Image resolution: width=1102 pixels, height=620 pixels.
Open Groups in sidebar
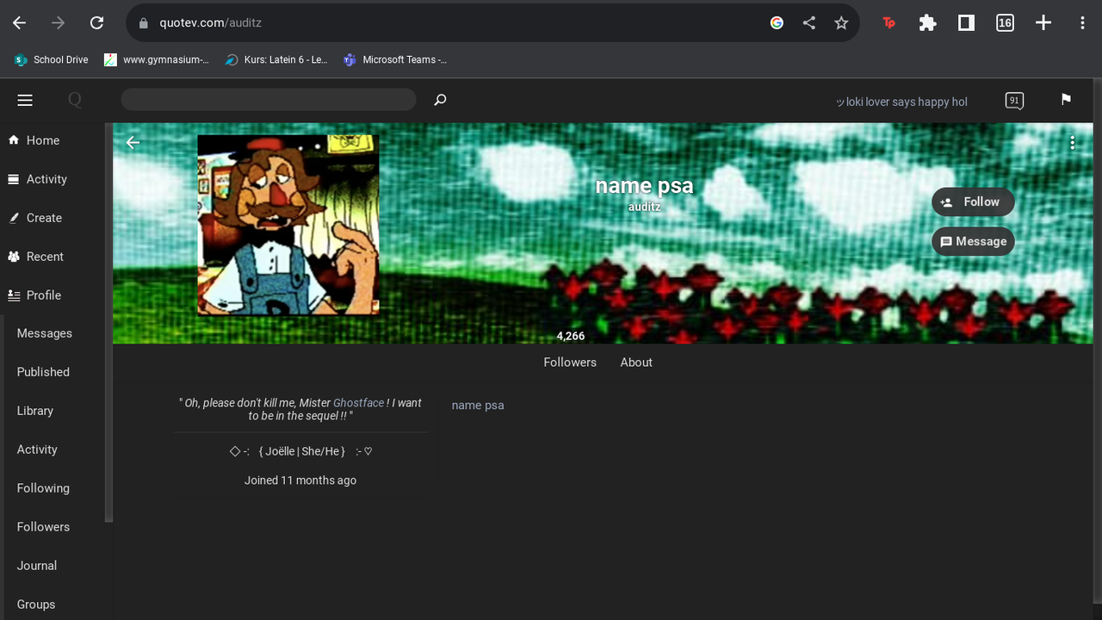[36, 604]
